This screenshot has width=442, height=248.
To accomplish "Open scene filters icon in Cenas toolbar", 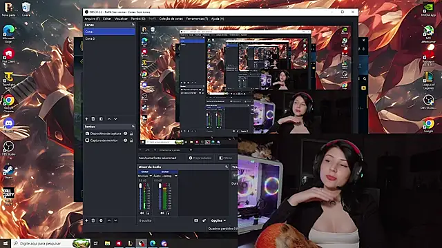I will [101, 119].
